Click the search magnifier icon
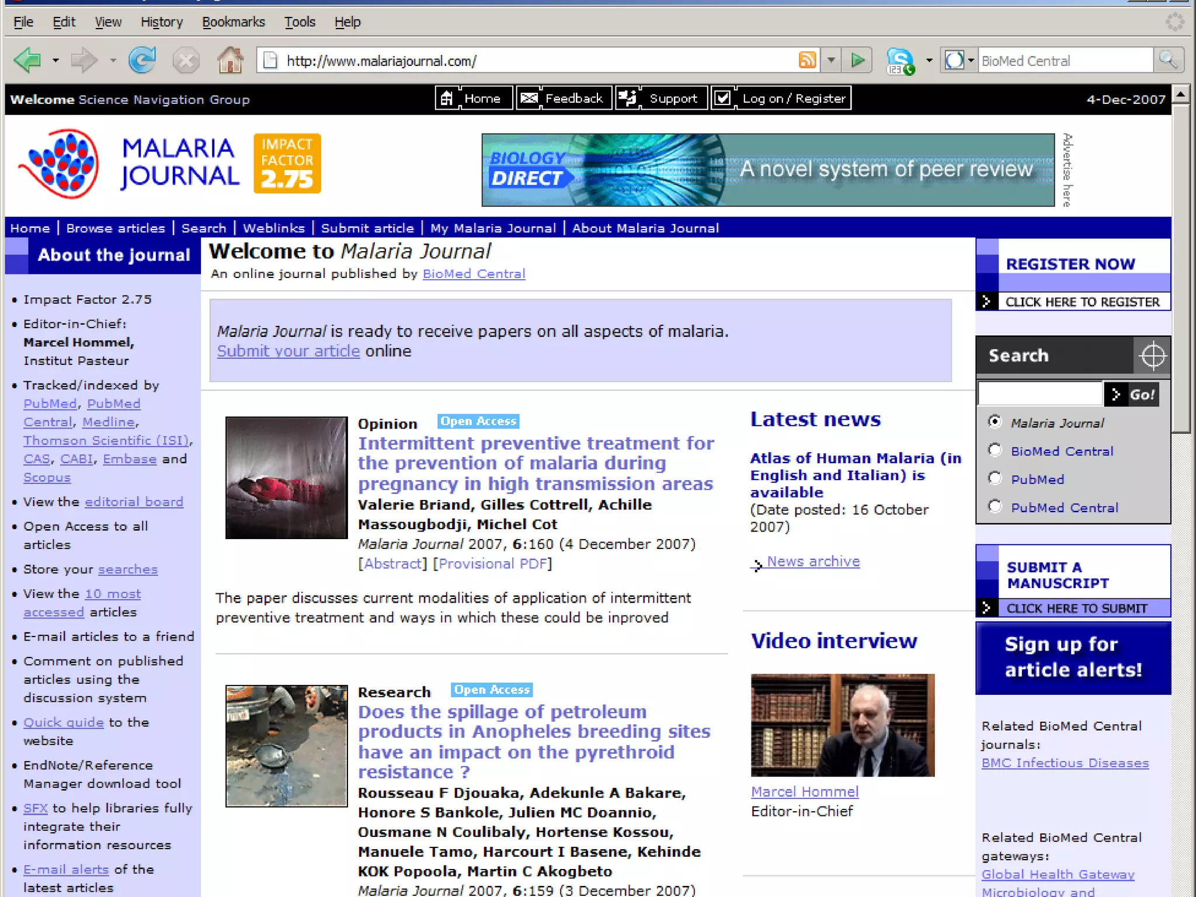The width and height of the screenshot is (1196, 897). point(1169,60)
